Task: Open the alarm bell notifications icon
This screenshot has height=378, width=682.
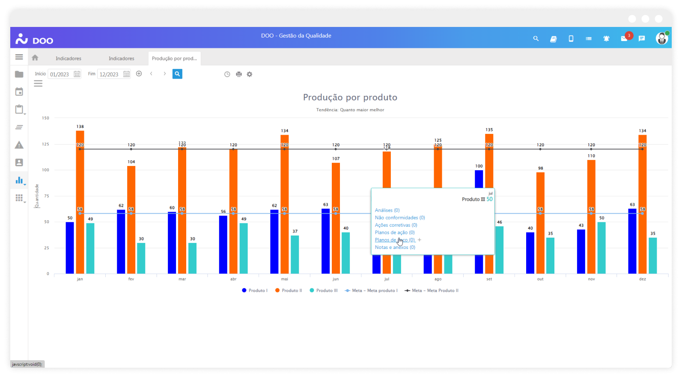Action: pos(606,38)
